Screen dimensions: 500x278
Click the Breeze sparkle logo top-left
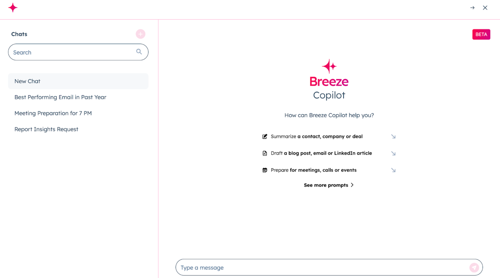(13, 8)
